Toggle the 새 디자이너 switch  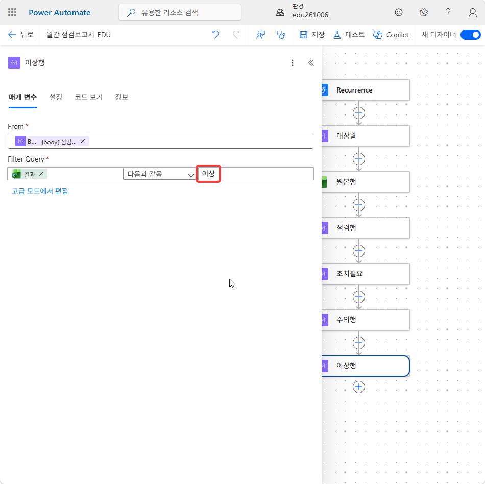(x=471, y=35)
